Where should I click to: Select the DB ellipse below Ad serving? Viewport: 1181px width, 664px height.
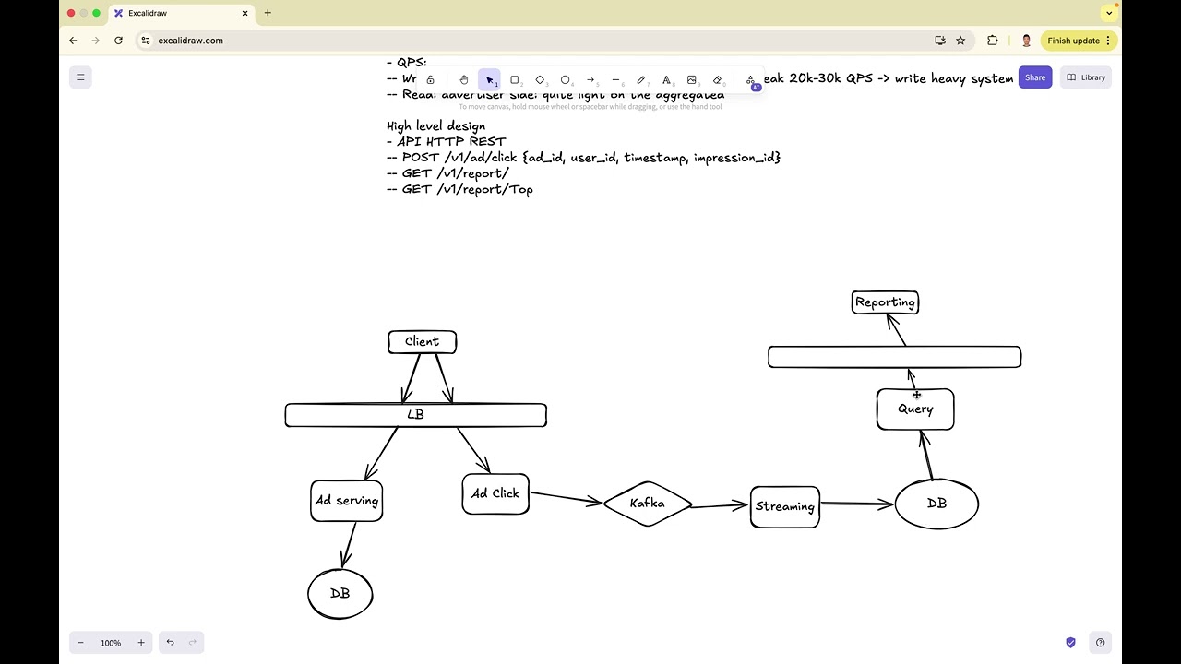[x=340, y=594]
